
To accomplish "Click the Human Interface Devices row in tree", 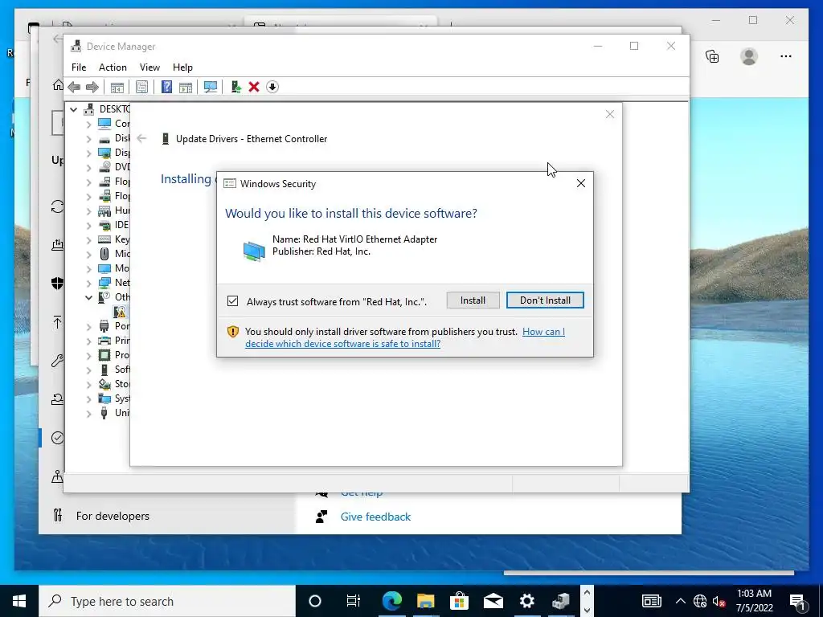I will 114,210.
